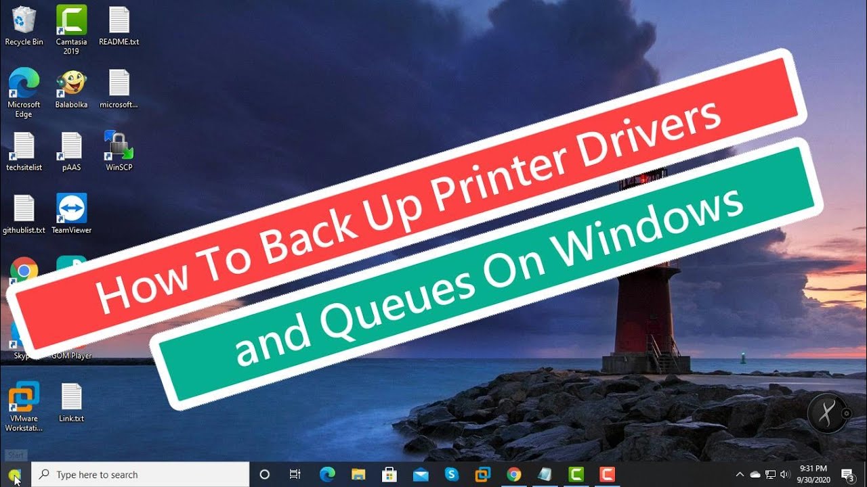Open File Explorer from the taskbar
Screen dimensions: 867x487
(358, 475)
